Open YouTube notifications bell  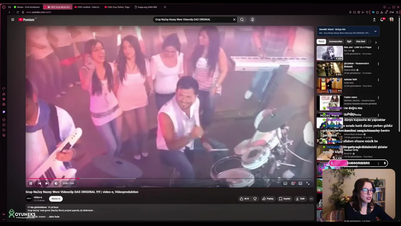click(x=382, y=19)
